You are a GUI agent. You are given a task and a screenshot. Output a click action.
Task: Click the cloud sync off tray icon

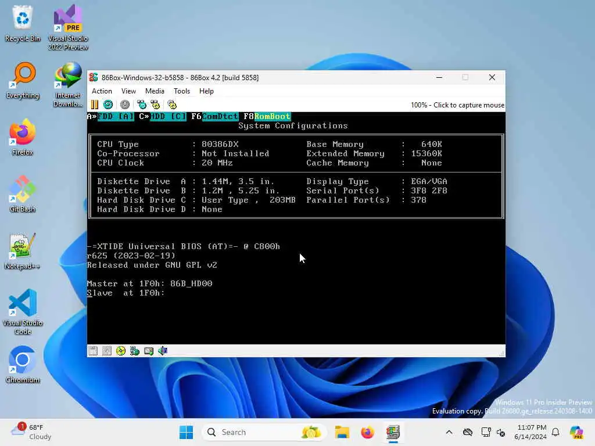(468, 432)
